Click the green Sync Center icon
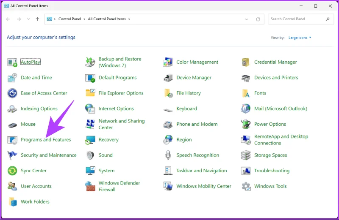The width and height of the screenshot is (339, 220). point(12,171)
